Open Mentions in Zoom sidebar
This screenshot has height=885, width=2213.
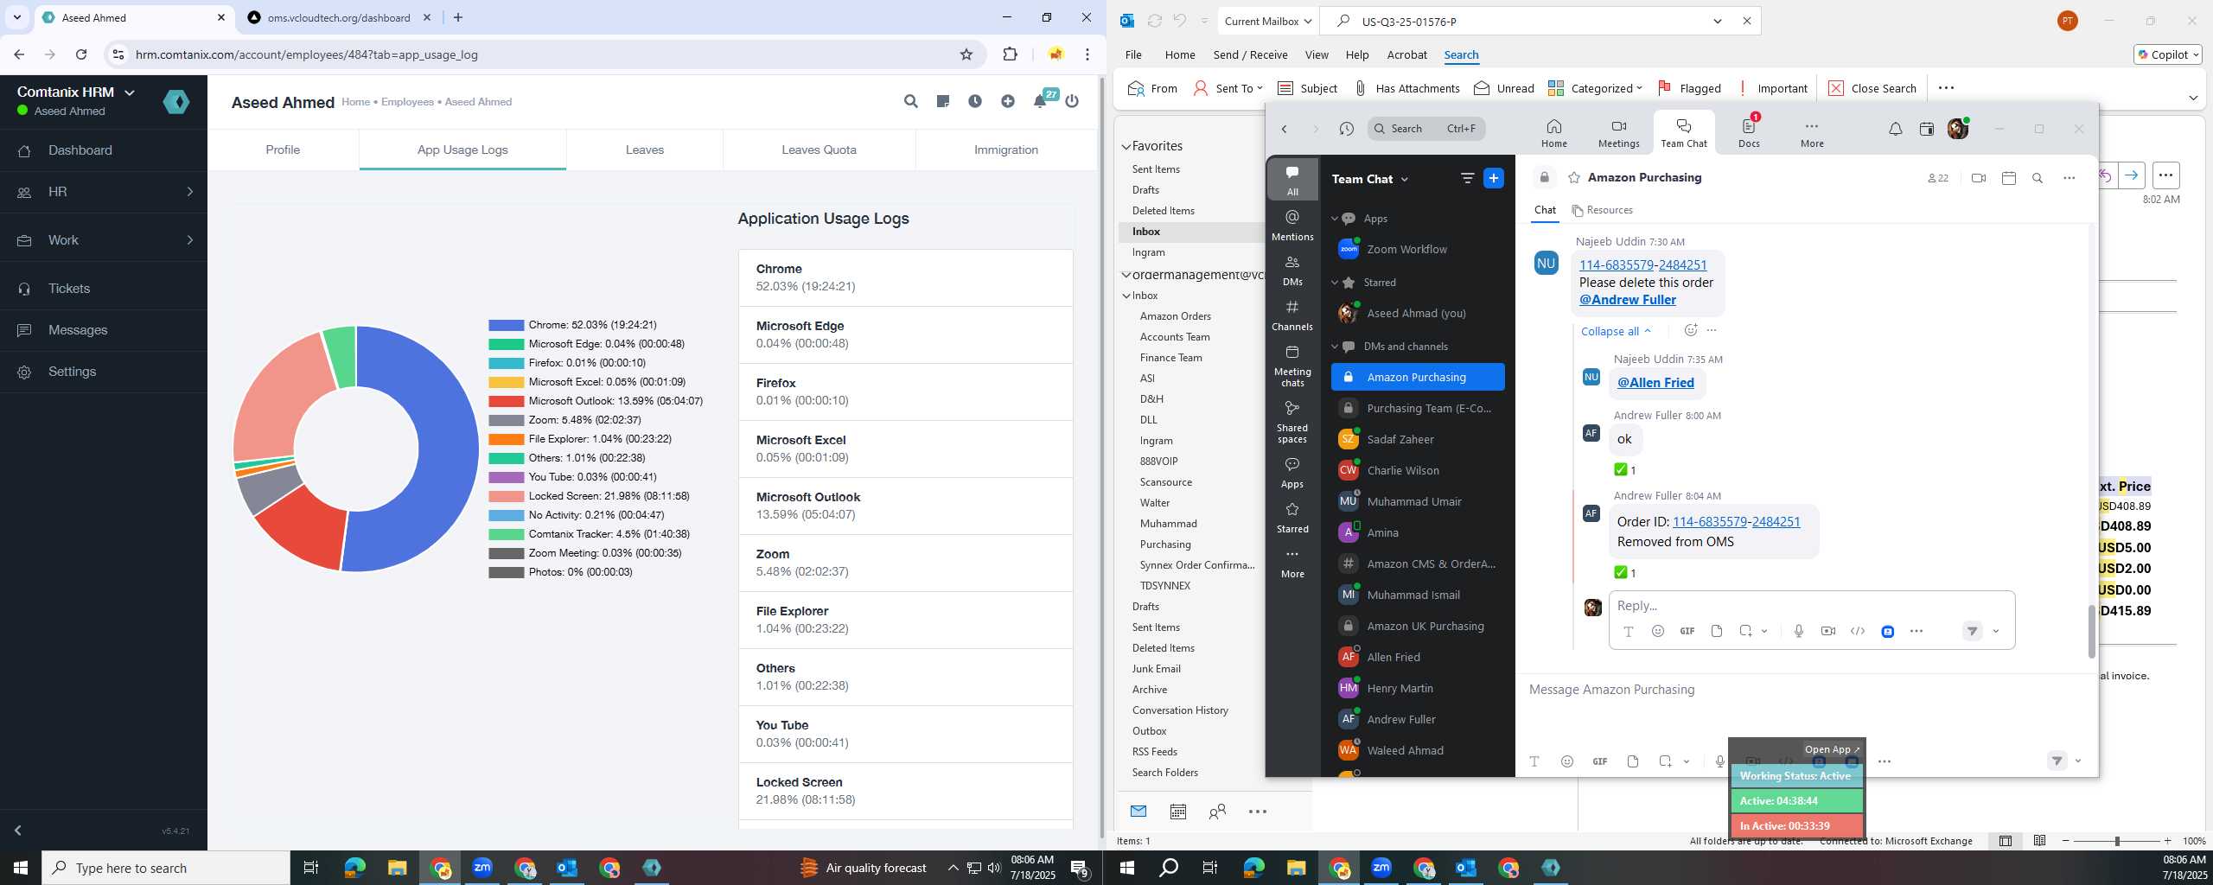tap(1292, 225)
